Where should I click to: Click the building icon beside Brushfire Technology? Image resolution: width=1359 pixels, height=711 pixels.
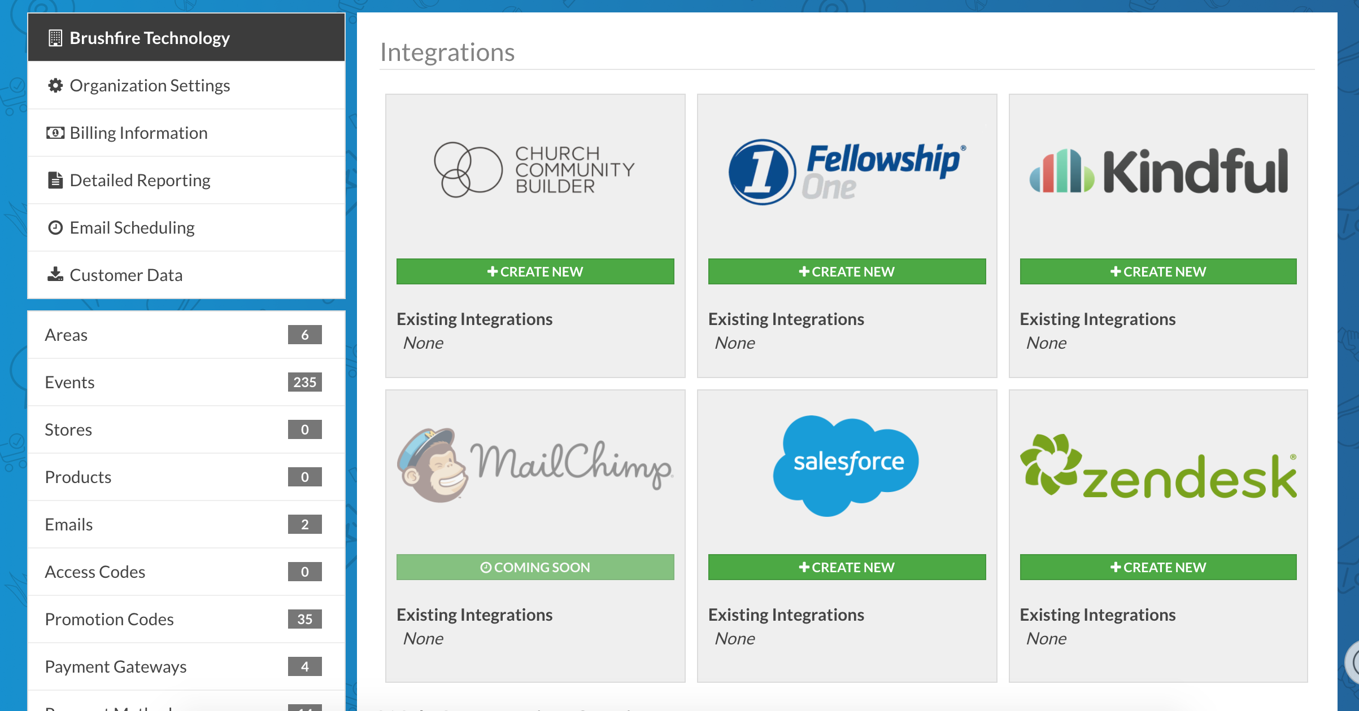click(x=55, y=38)
